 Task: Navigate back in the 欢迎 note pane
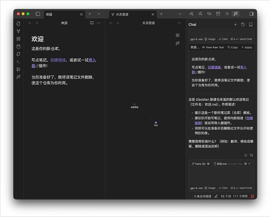click(x=30, y=23)
